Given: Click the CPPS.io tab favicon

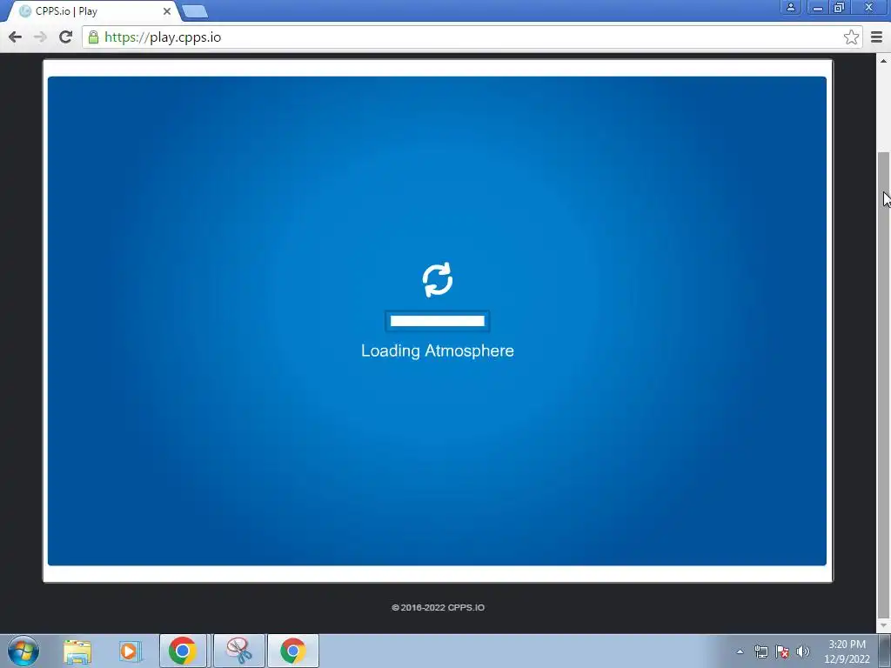Looking at the screenshot, I should [25, 11].
